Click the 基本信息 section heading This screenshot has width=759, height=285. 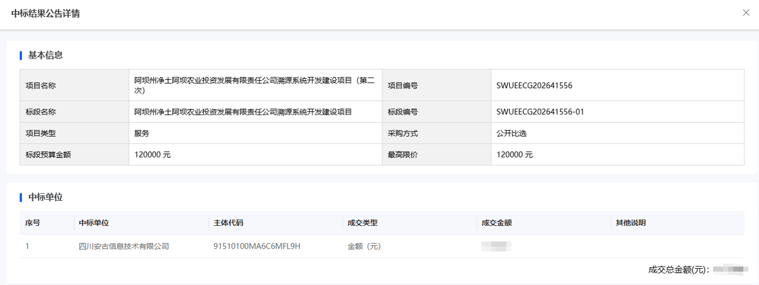point(45,55)
